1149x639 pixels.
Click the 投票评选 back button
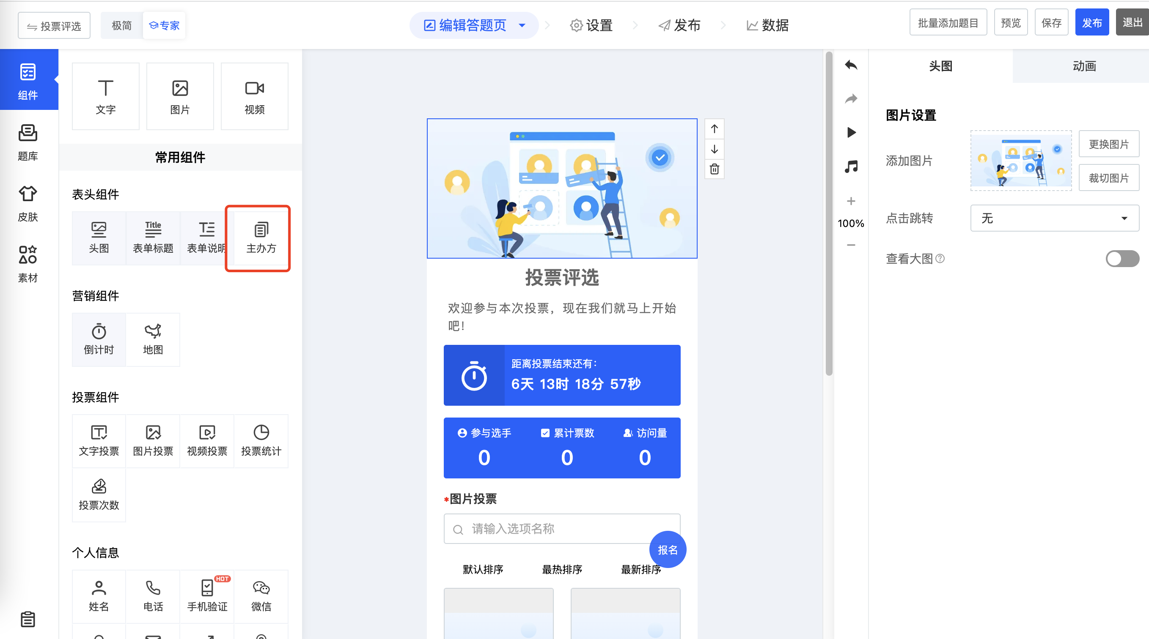point(54,26)
